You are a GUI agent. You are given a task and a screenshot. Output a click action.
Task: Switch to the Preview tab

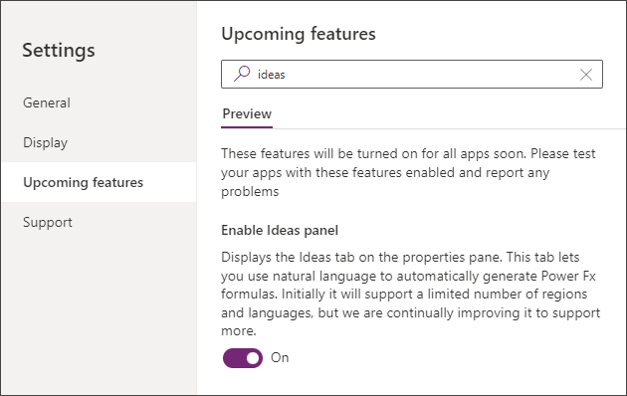(247, 113)
